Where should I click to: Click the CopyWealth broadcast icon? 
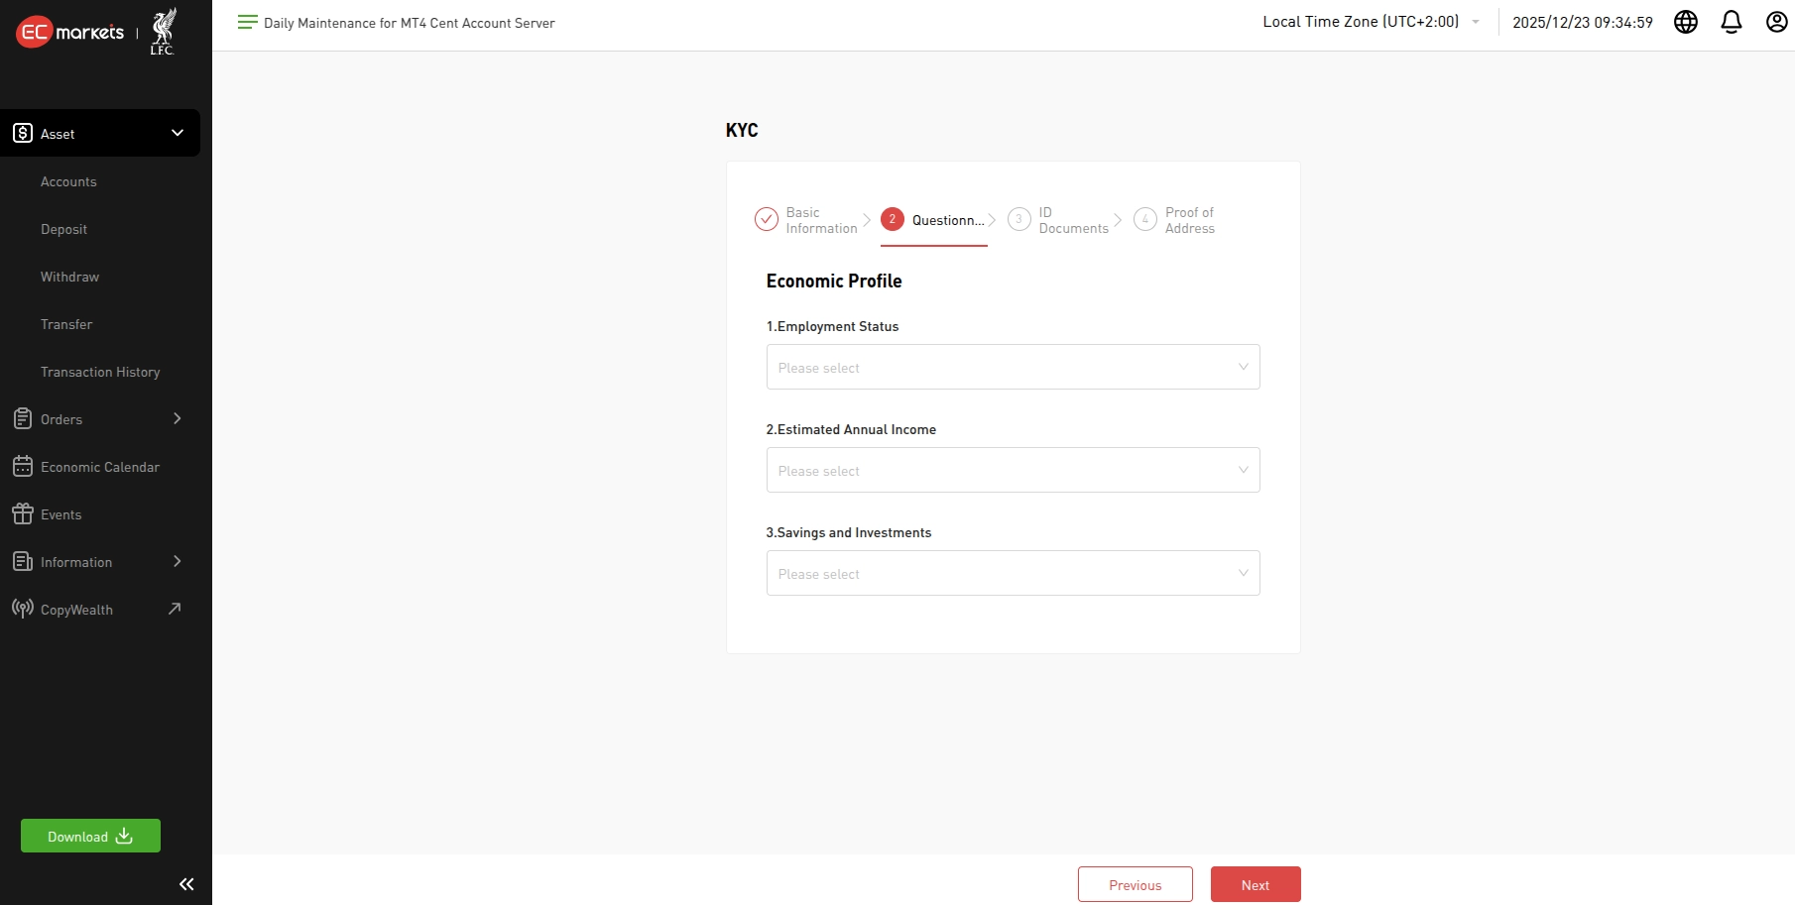[x=23, y=609]
